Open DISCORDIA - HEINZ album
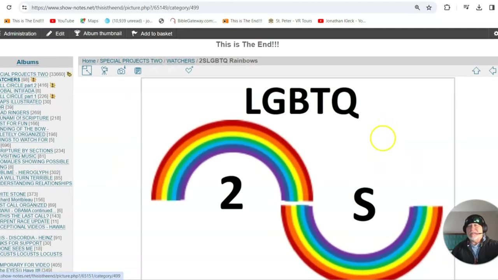Screen dimensions: 498x280 pyautogui.click(x=26, y=238)
